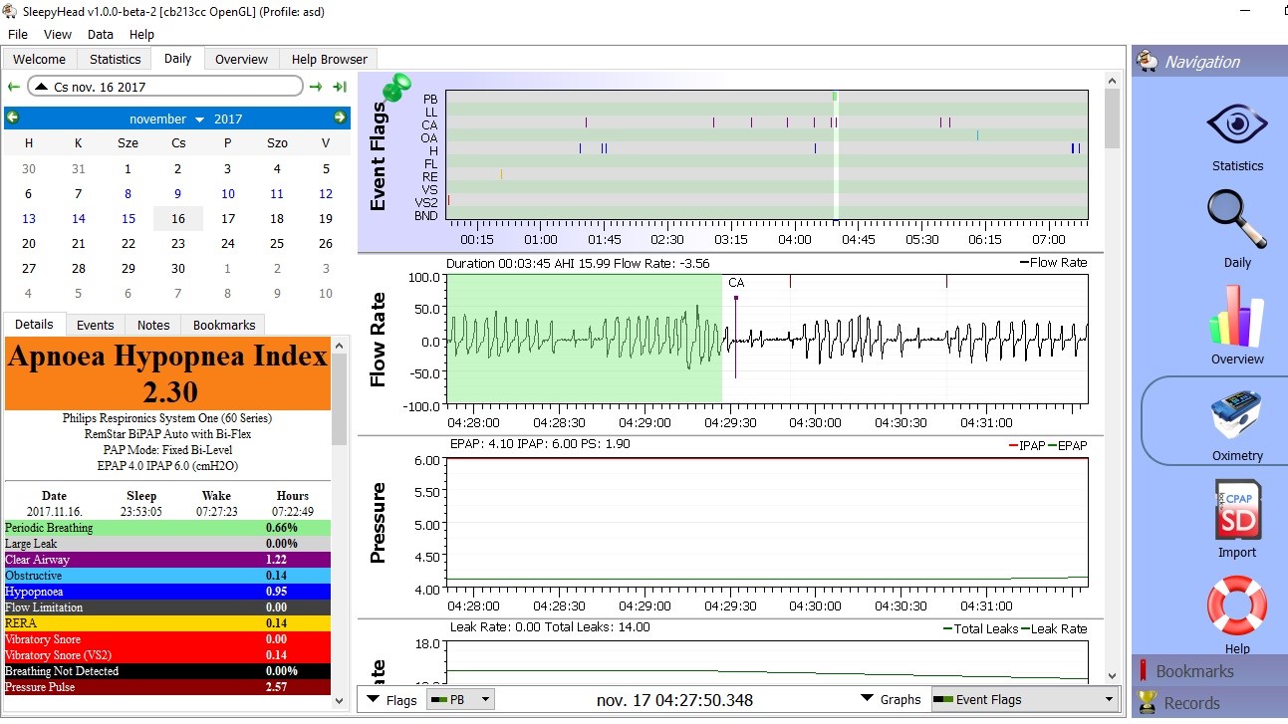
Task: Jump to last day with arrow icon
Action: [x=340, y=87]
